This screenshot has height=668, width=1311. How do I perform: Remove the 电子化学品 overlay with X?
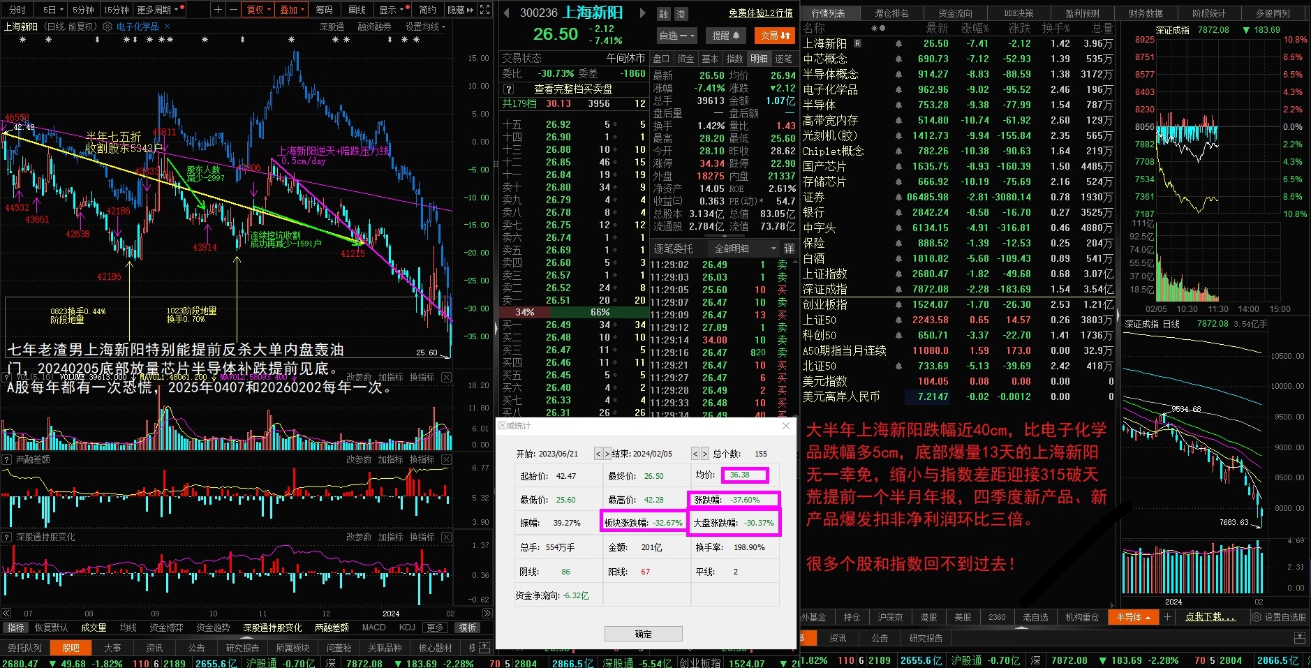coord(168,27)
